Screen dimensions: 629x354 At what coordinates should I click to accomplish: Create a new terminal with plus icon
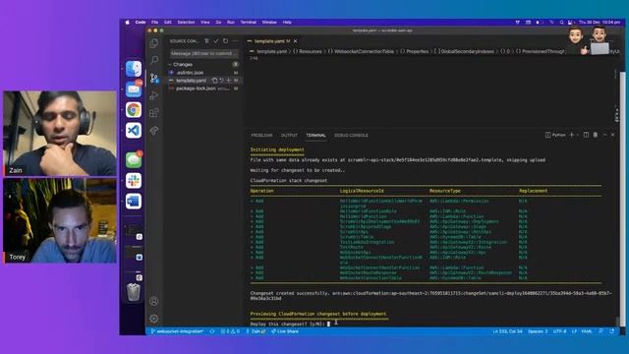click(572, 135)
